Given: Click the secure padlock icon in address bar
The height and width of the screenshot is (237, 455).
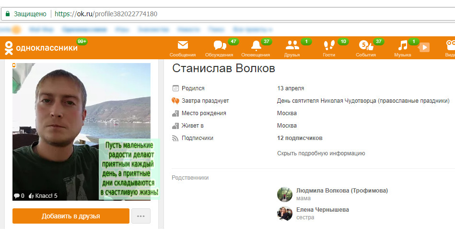Looking at the screenshot, I should click(8, 14).
